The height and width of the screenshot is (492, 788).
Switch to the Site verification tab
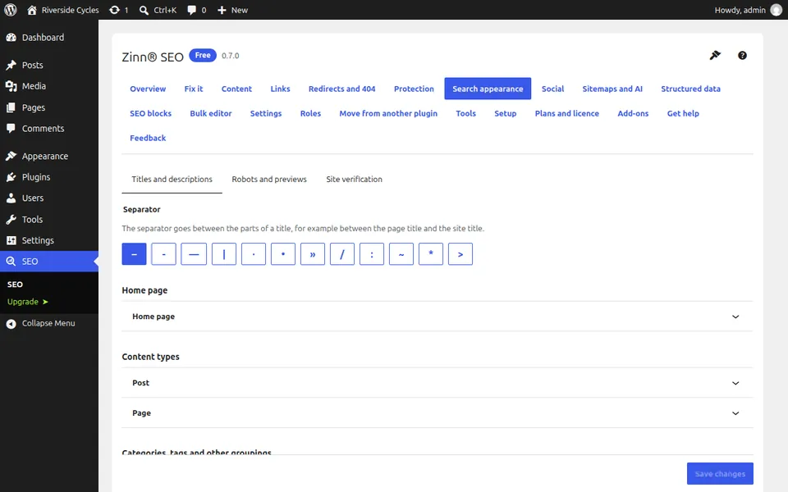tap(354, 180)
